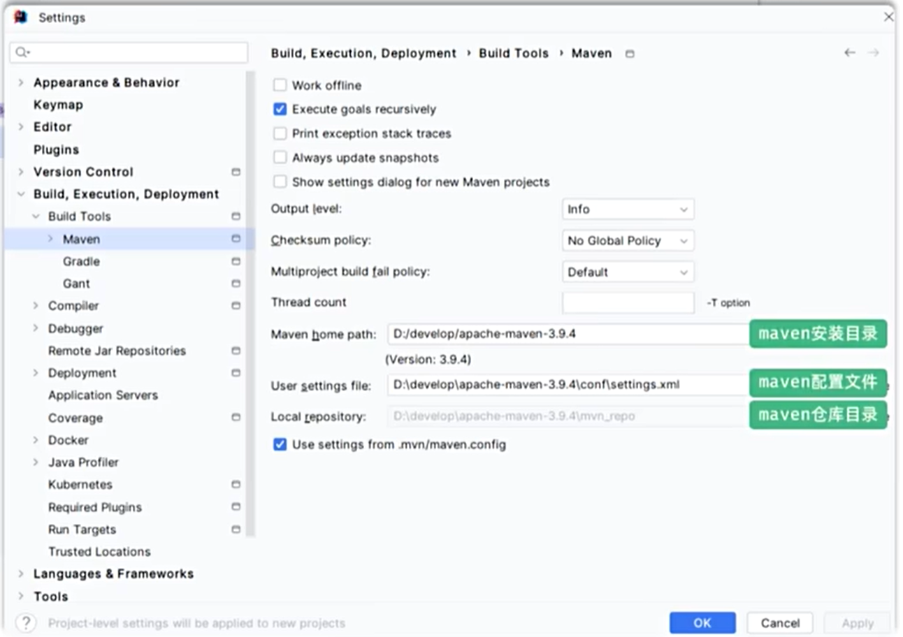
Task: Click project-level icon on Gradle row
Action: [236, 261]
